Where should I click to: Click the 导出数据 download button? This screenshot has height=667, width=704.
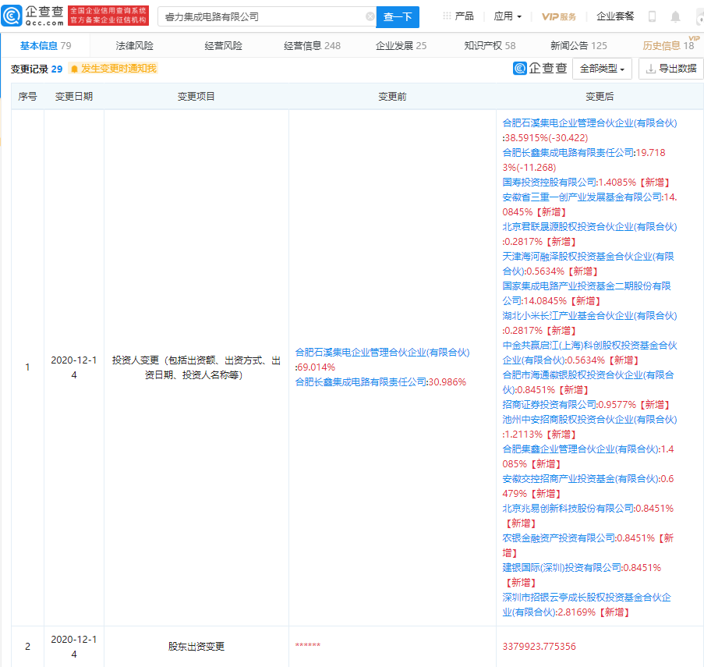point(670,69)
